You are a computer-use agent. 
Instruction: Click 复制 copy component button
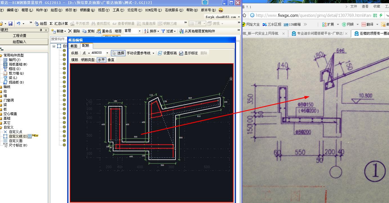(88, 31)
